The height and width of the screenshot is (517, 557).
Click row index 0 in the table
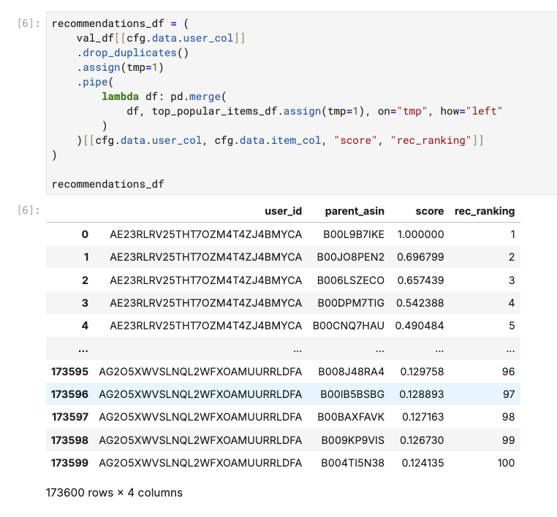(x=85, y=234)
